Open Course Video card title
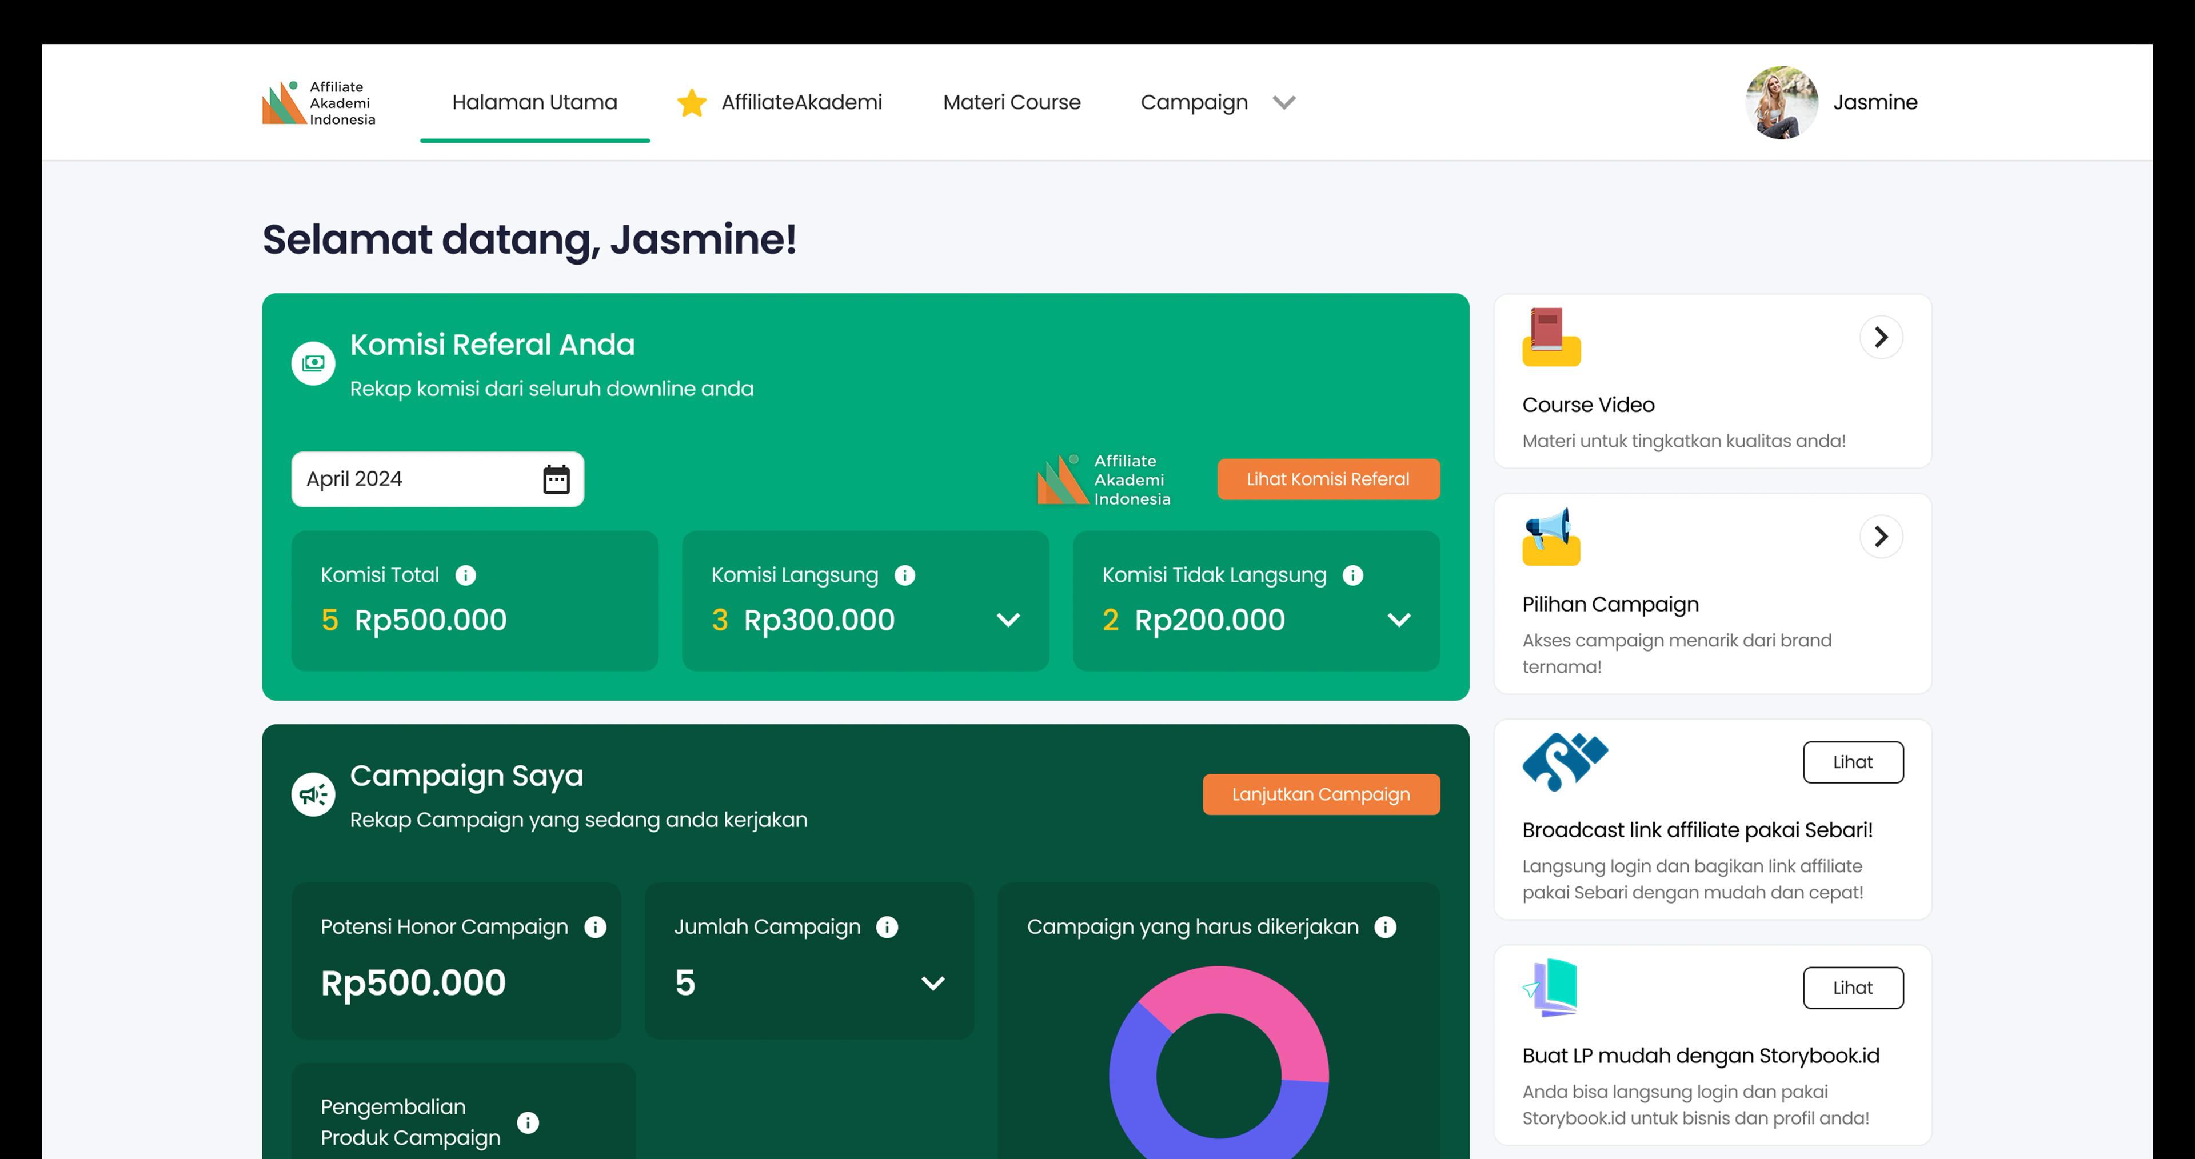This screenshot has height=1159, width=2195. click(x=1589, y=405)
